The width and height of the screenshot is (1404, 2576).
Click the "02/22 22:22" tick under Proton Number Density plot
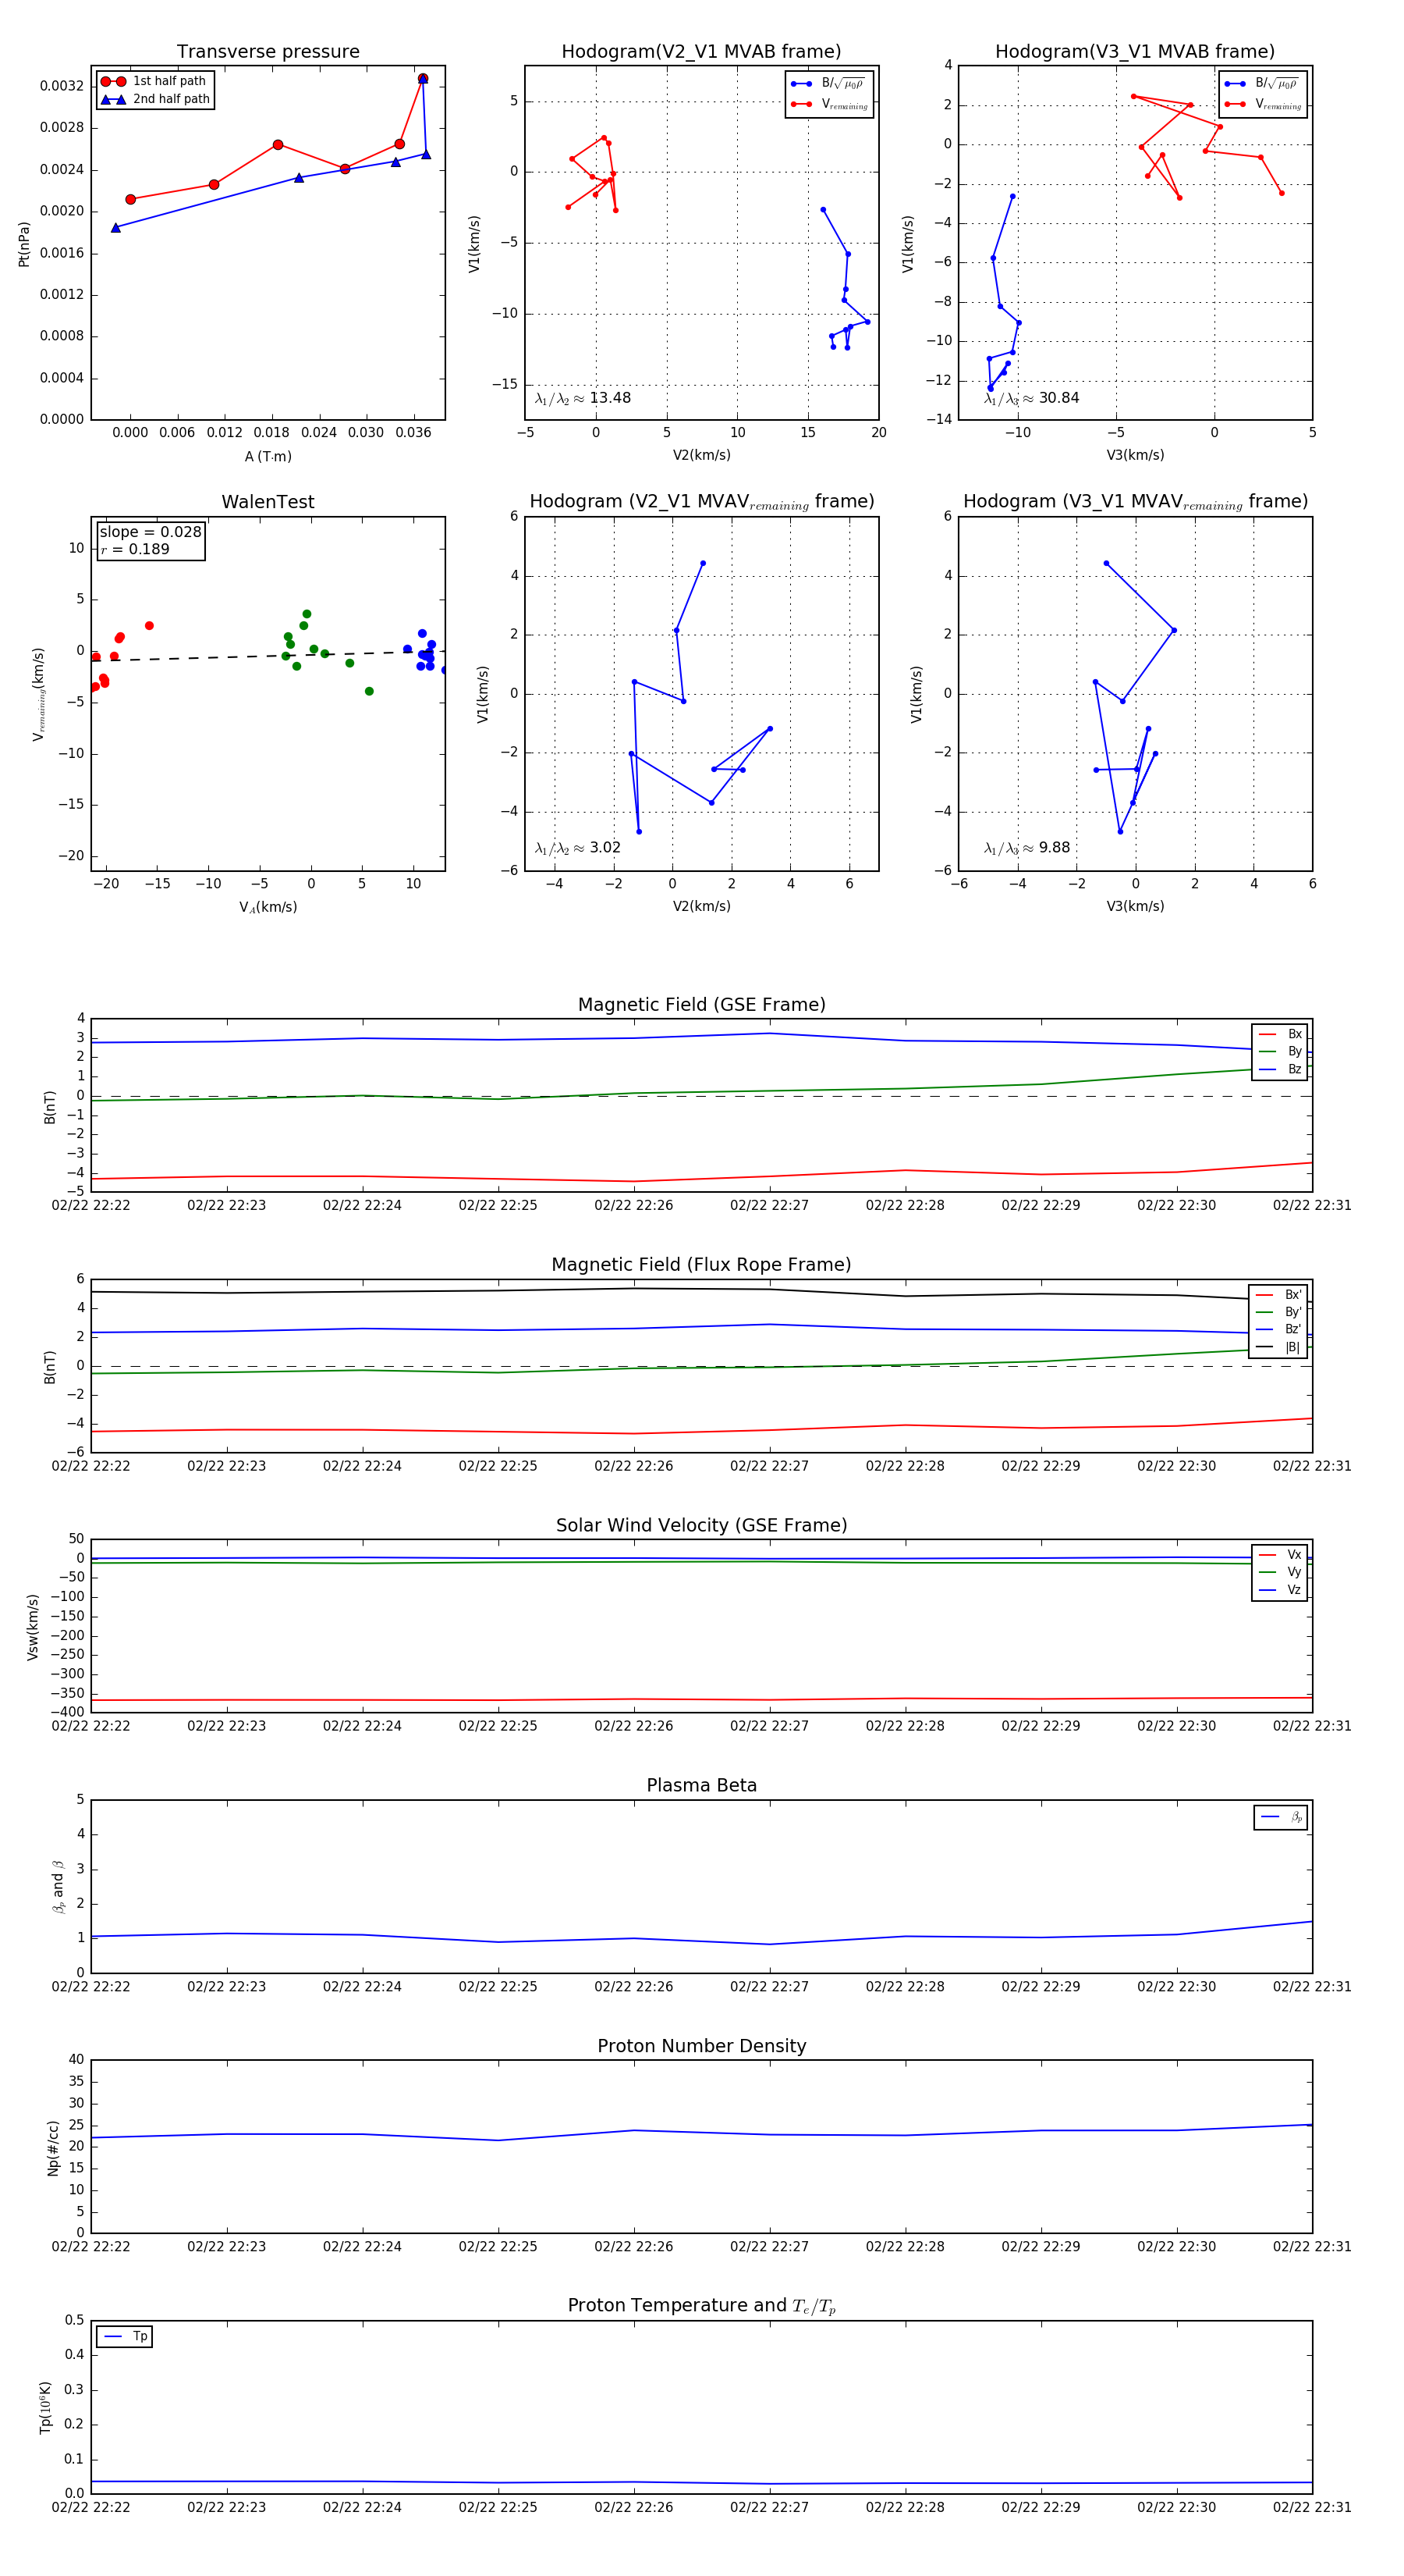click(x=91, y=2247)
